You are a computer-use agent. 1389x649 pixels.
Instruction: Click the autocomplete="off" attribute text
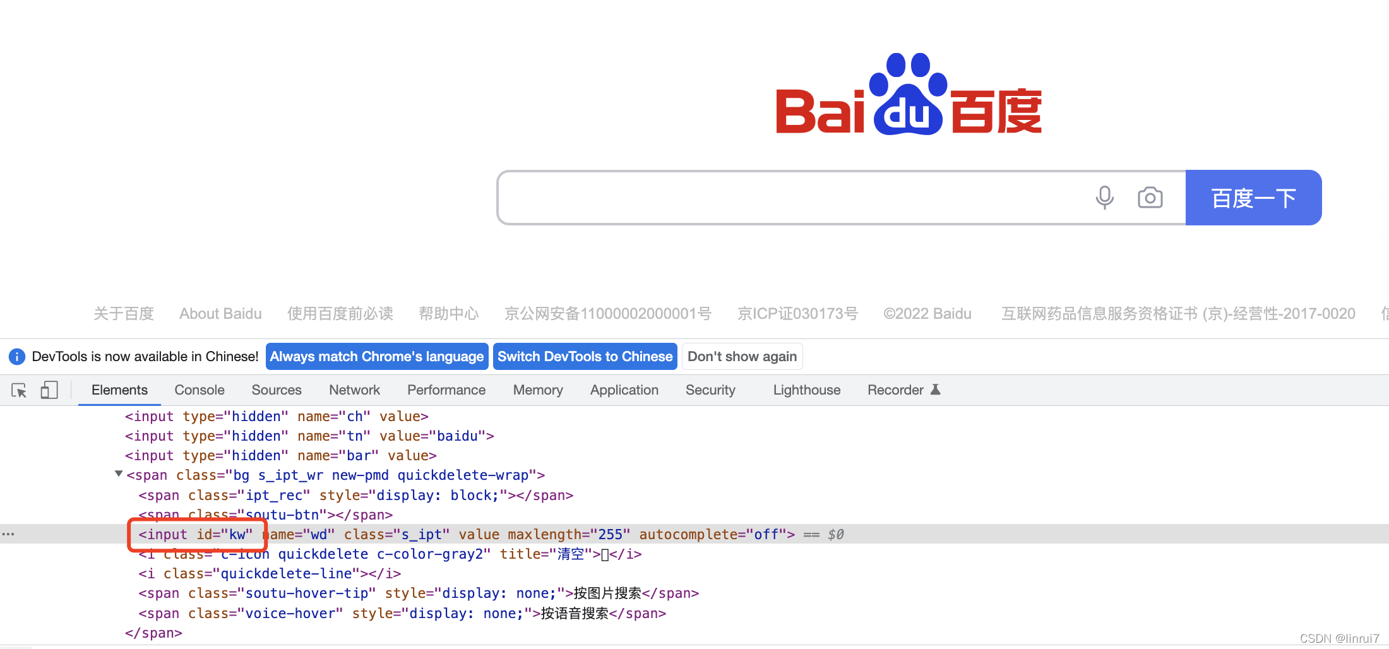point(713,535)
